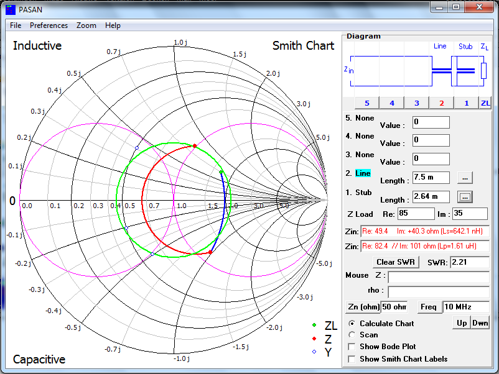The width and height of the screenshot is (499, 374).
Task: Click the highlighted Line element label
Action: click(x=363, y=173)
